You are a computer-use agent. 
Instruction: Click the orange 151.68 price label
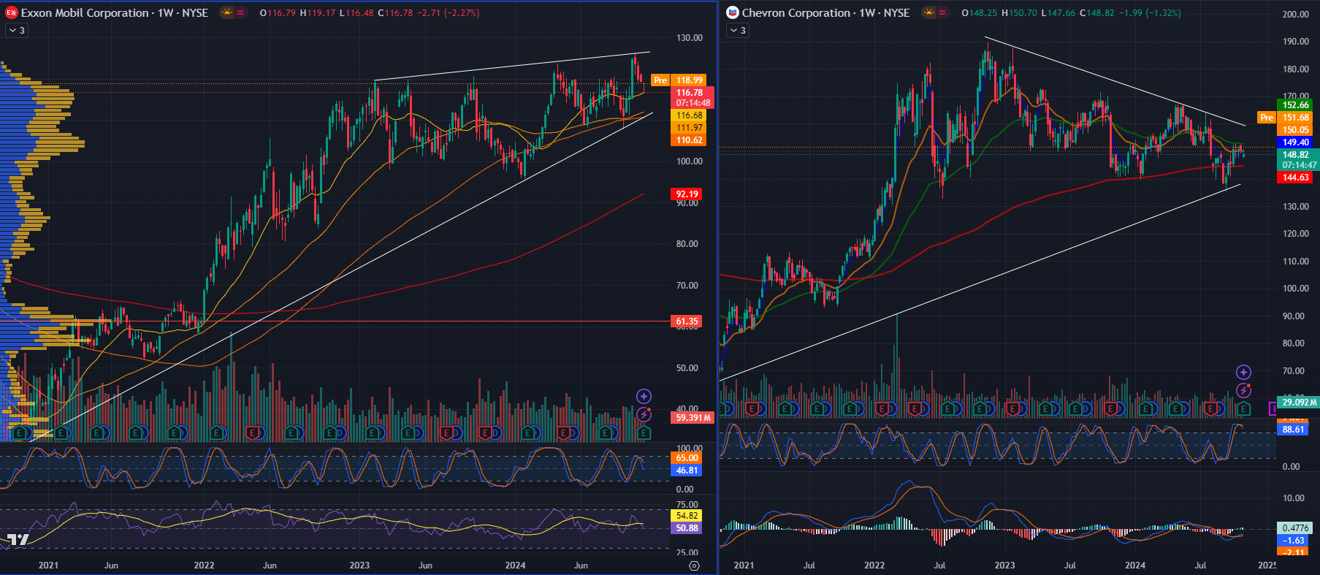coord(1295,118)
